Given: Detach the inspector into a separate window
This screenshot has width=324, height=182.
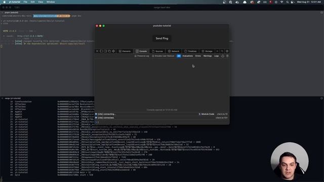Looking at the screenshot, I should pyautogui.click(x=109, y=51).
